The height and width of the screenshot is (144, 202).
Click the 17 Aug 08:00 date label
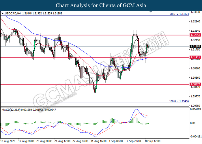click(x=26, y=141)
